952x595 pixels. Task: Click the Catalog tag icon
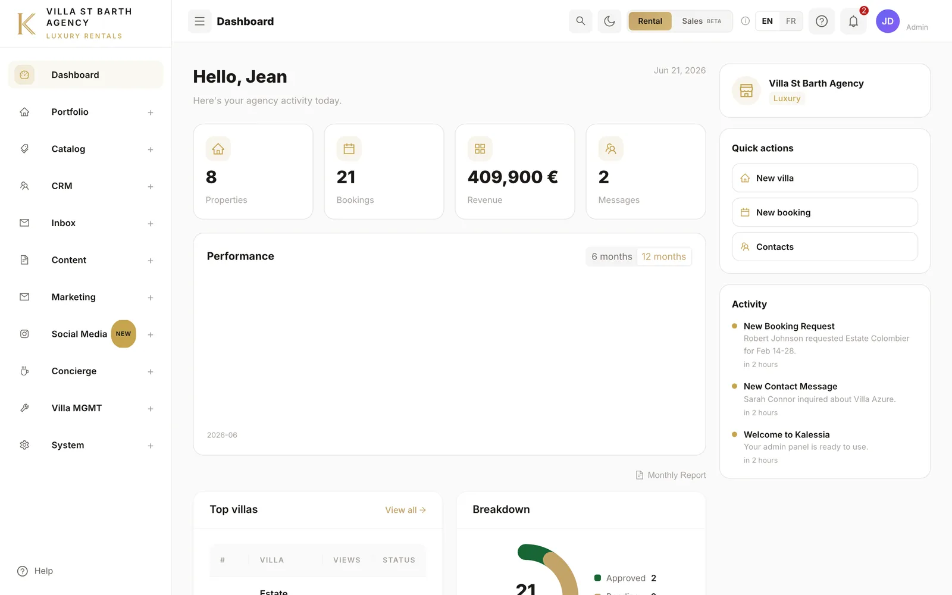(x=24, y=149)
